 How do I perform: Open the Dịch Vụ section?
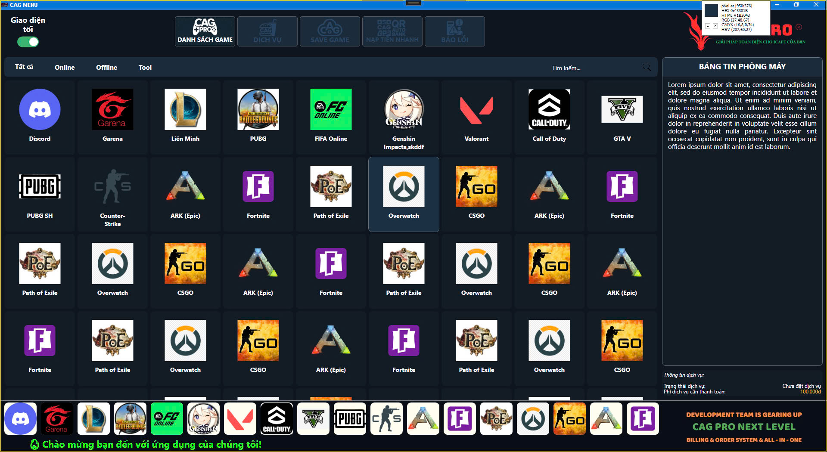tap(267, 31)
